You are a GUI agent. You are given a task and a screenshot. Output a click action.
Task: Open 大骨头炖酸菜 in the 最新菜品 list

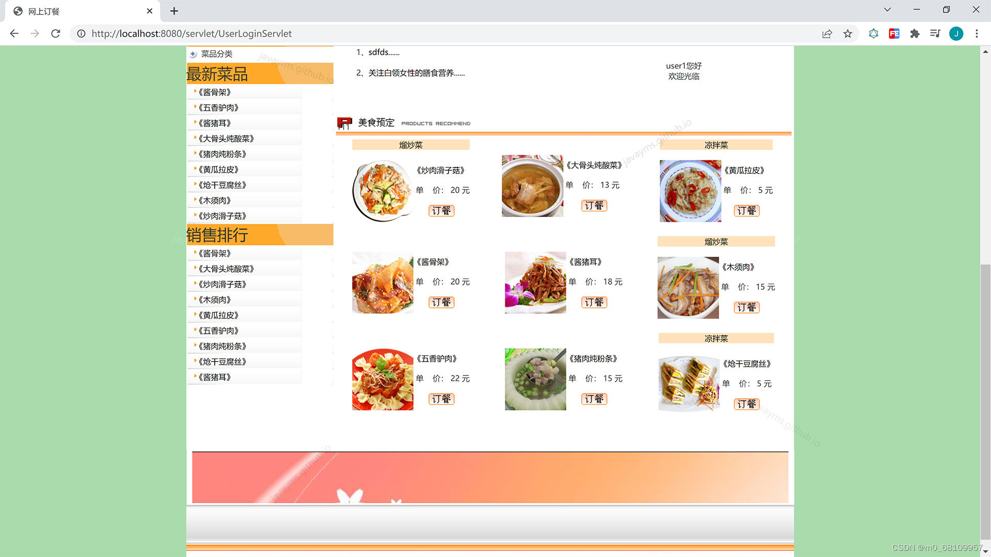click(x=226, y=139)
